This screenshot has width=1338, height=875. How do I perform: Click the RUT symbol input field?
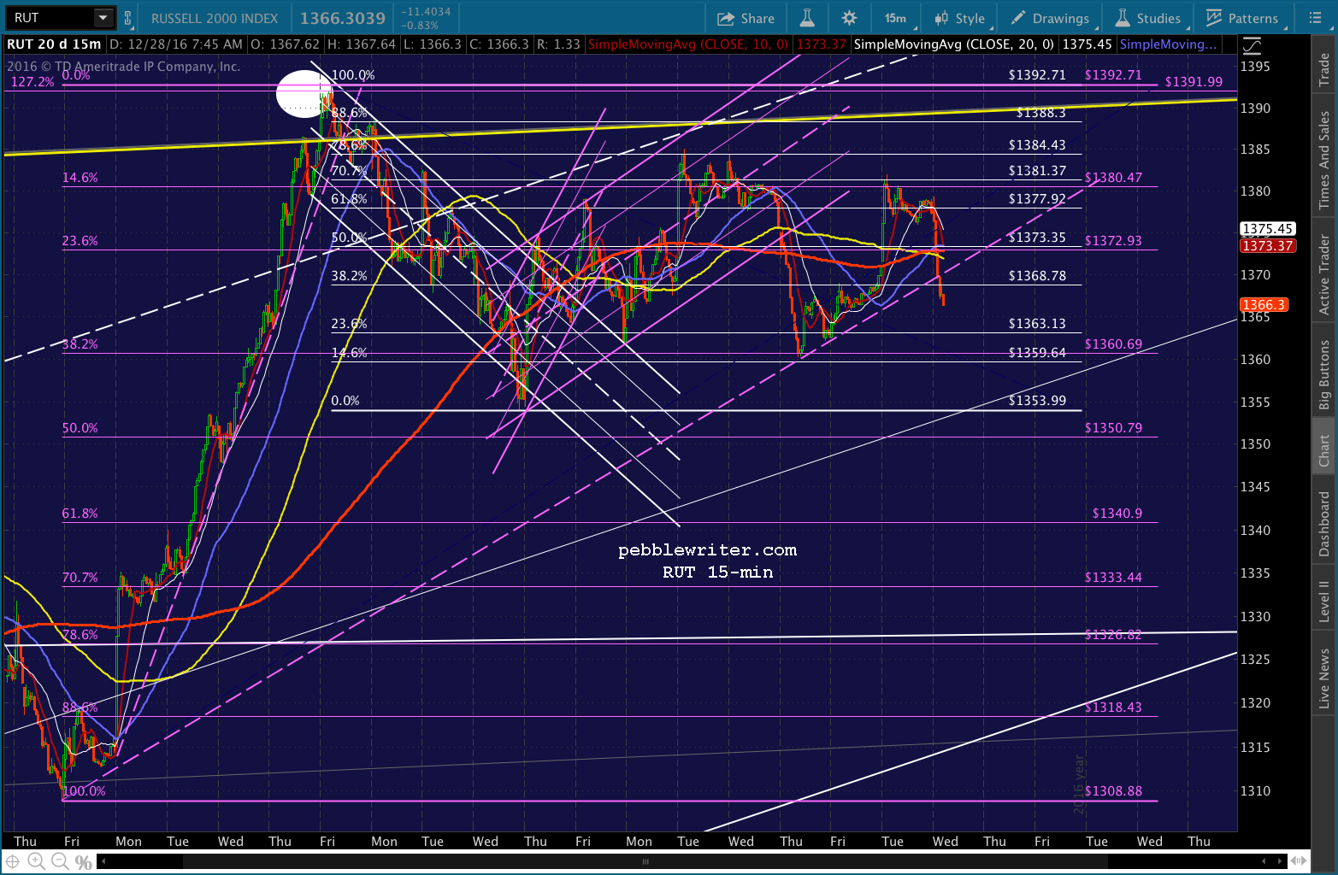pos(50,18)
